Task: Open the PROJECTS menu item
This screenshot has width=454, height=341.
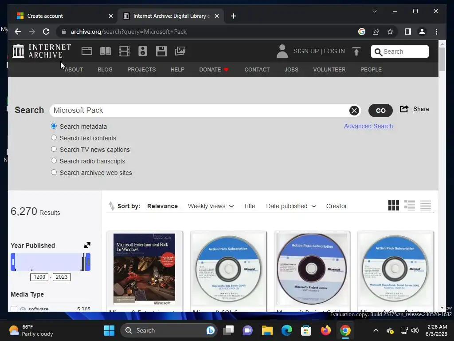Action: (x=141, y=70)
